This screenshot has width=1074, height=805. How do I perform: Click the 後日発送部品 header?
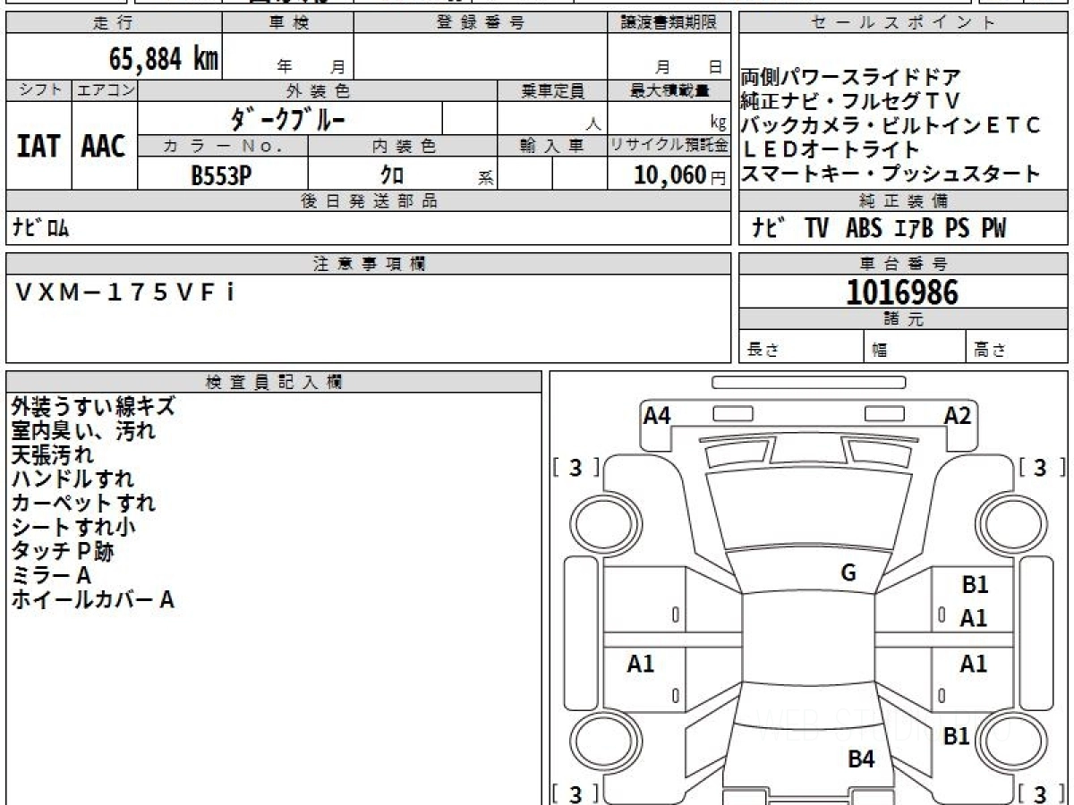click(x=368, y=201)
